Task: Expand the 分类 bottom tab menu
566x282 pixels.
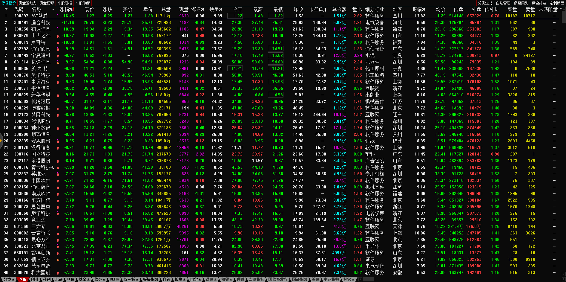Action: (8, 279)
